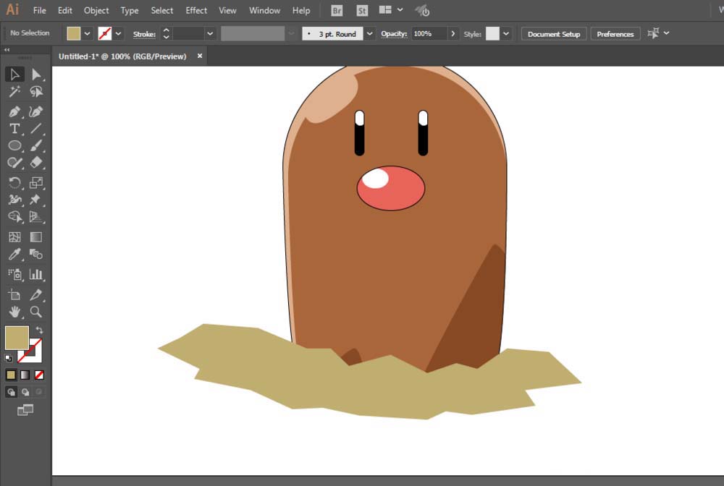The width and height of the screenshot is (724, 486).
Task: Choose the Magic Wand tool
Action: coord(14,92)
